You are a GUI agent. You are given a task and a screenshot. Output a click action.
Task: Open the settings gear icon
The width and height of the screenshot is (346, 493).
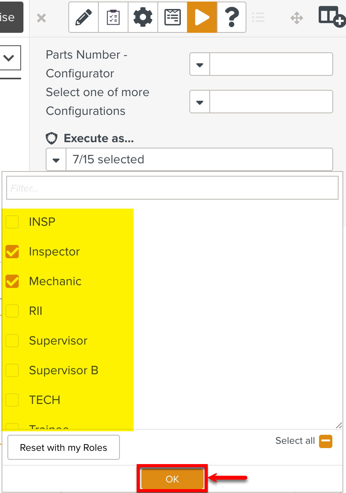[x=143, y=18]
